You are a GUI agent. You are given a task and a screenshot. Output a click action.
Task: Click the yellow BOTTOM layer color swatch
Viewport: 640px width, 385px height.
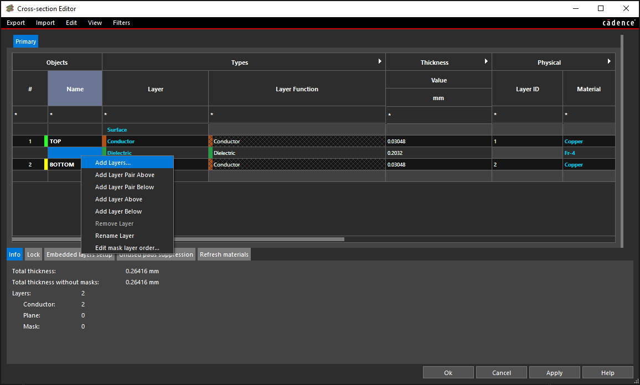click(46, 165)
